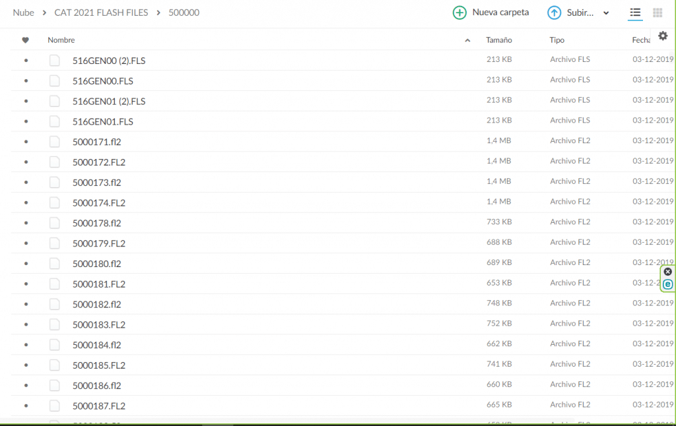Select file name 5000187.FL2
This screenshot has height=426, width=676.
tap(99, 406)
